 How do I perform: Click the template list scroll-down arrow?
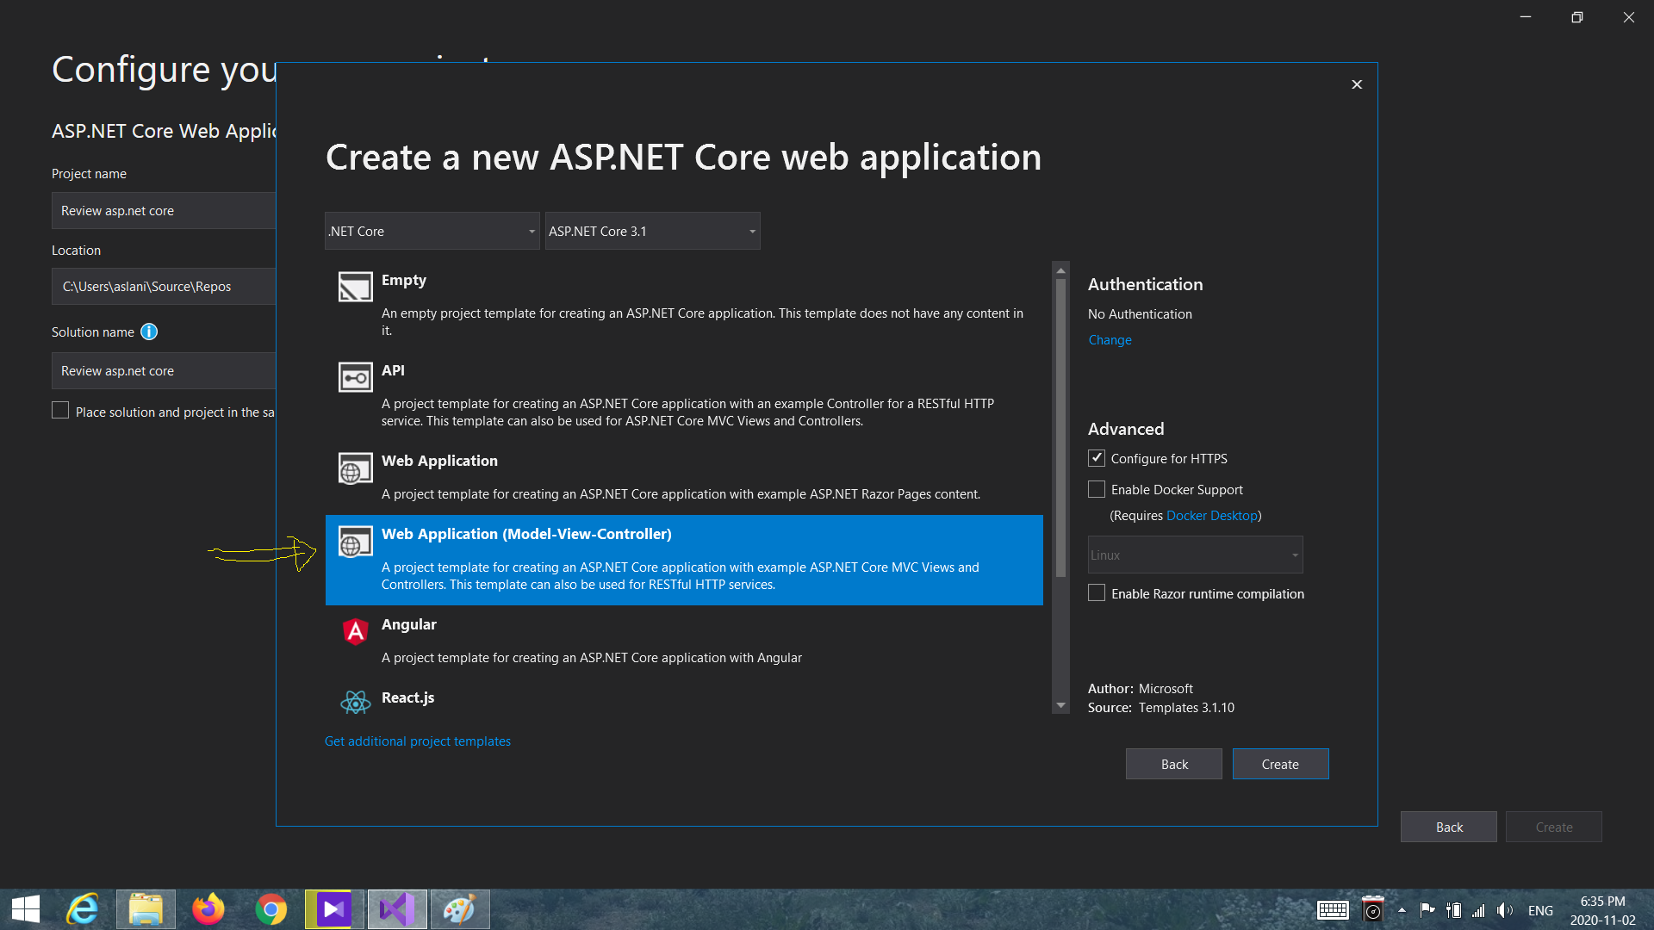1060,705
